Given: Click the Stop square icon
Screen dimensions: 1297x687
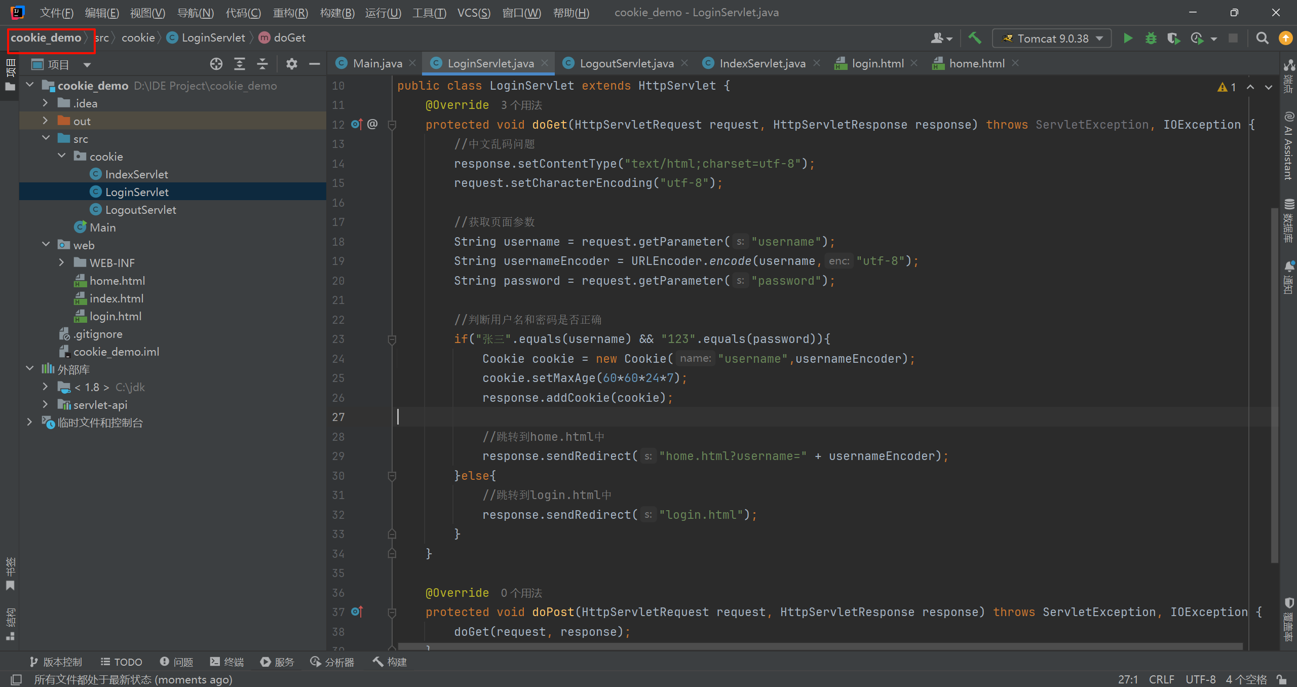Looking at the screenshot, I should [x=1233, y=38].
